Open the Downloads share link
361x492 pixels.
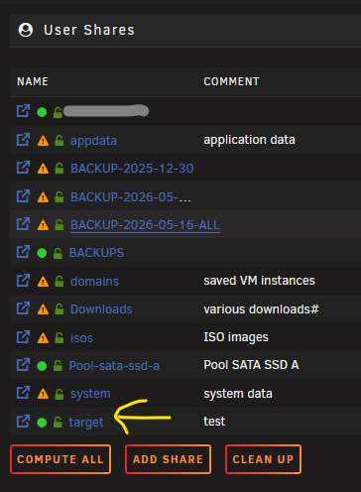101,309
